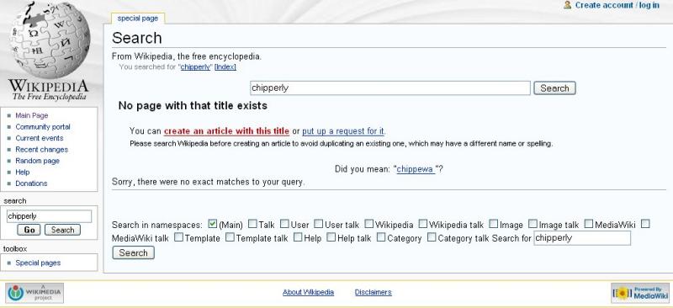Click the user icon beside Create account

(x=567, y=5)
